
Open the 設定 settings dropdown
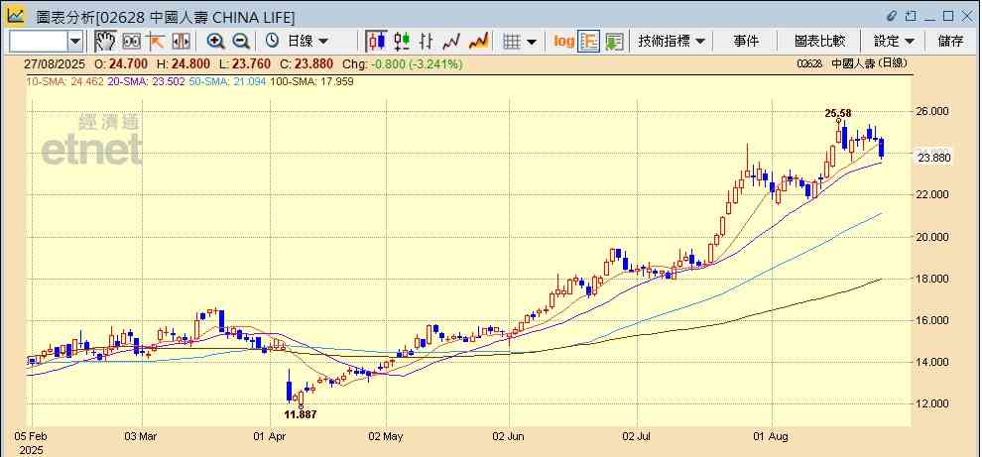(894, 42)
